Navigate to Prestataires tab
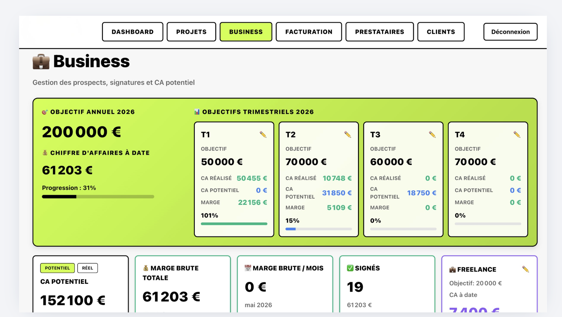Viewport: 562px width, 317px height. click(380, 32)
